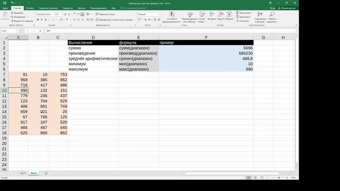Open cell borders options
340x191 pixels.
[54, 20]
